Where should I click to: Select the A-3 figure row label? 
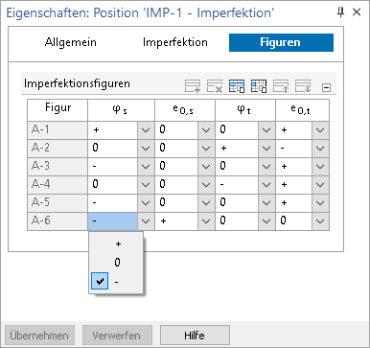point(58,167)
